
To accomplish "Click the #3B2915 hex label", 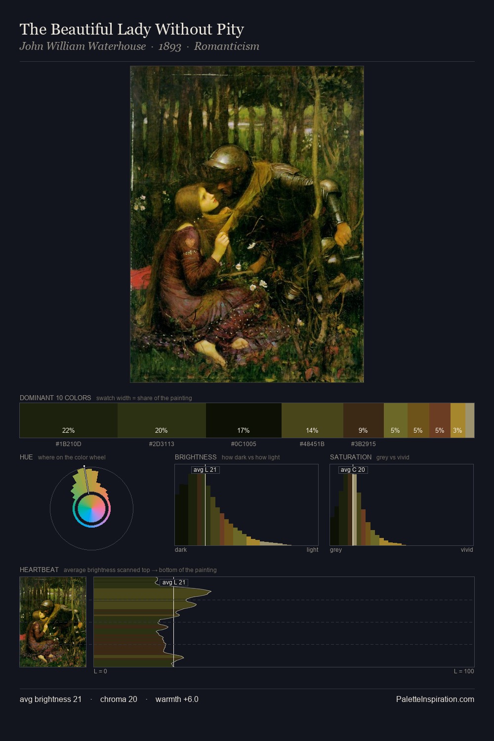I will 364,444.
